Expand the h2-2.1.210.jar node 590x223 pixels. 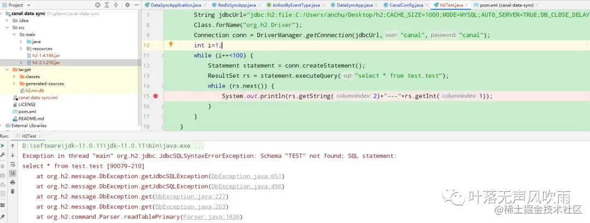pyautogui.click(x=21, y=62)
